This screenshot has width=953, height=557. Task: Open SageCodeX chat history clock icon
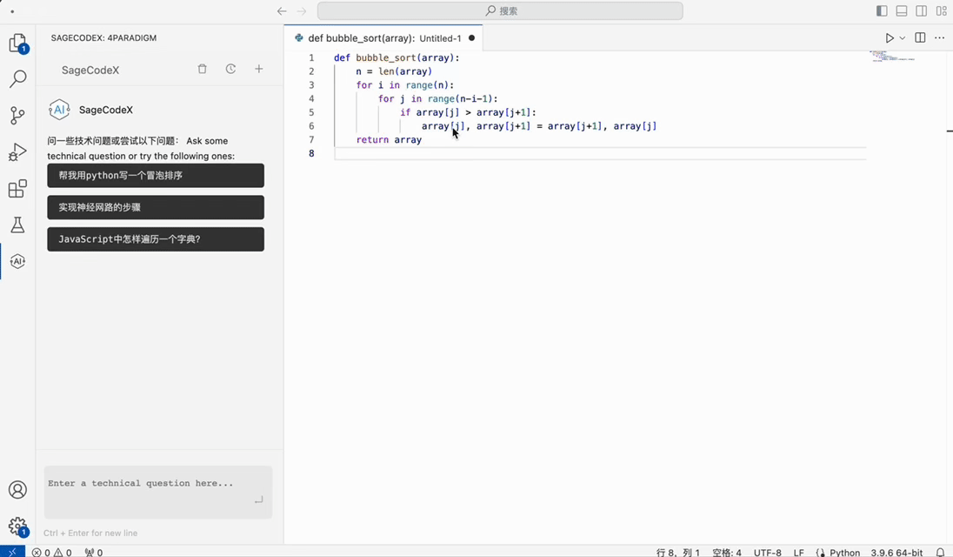click(230, 69)
